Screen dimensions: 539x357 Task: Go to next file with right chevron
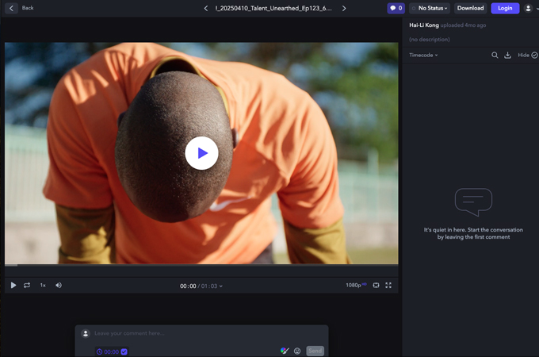[x=344, y=8]
